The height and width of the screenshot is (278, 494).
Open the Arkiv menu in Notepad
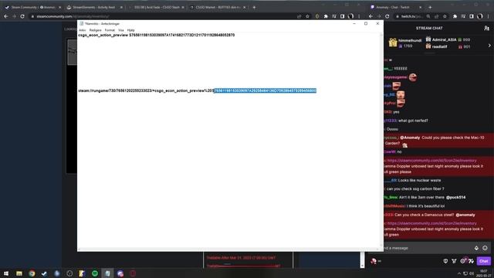[83, 30]
